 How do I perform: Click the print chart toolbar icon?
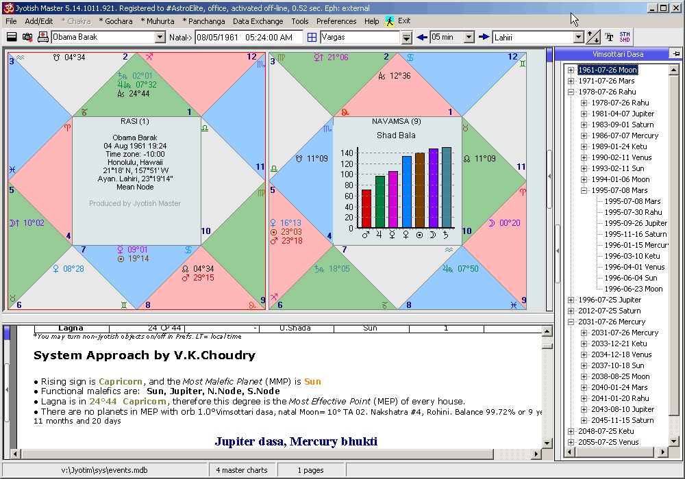tap(42, 37)
